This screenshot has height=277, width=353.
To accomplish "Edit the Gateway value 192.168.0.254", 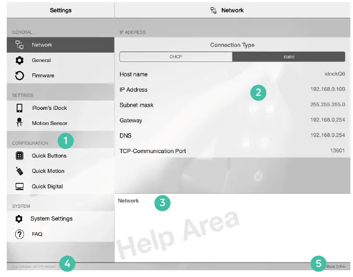I will click(x=327, y=120).
